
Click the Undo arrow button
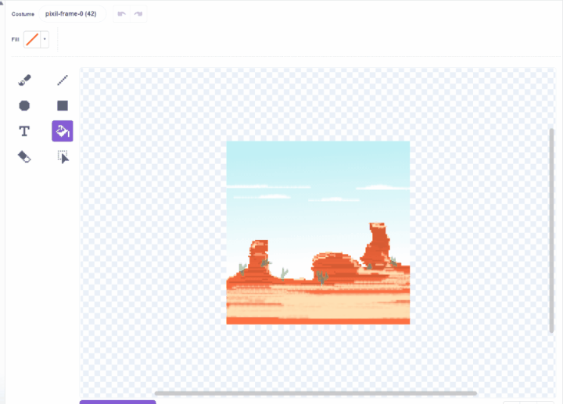(x=121, y=14)
